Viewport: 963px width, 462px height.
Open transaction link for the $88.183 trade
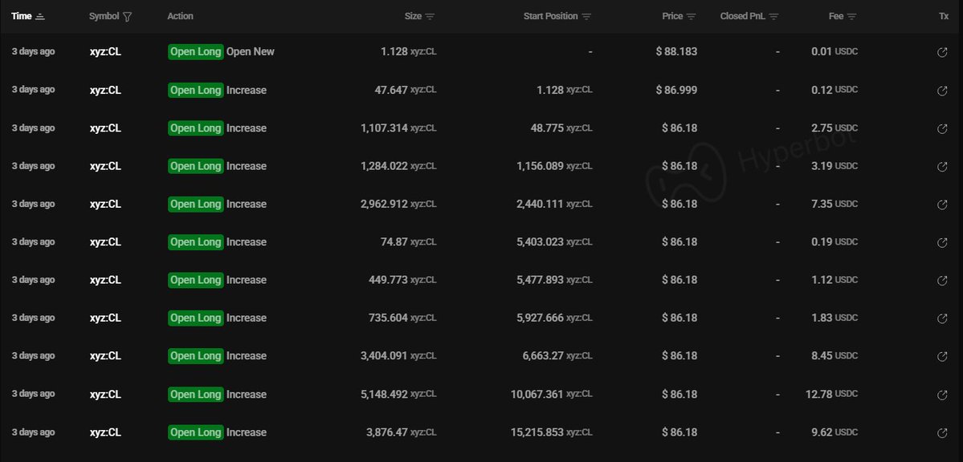click(942, 52)
